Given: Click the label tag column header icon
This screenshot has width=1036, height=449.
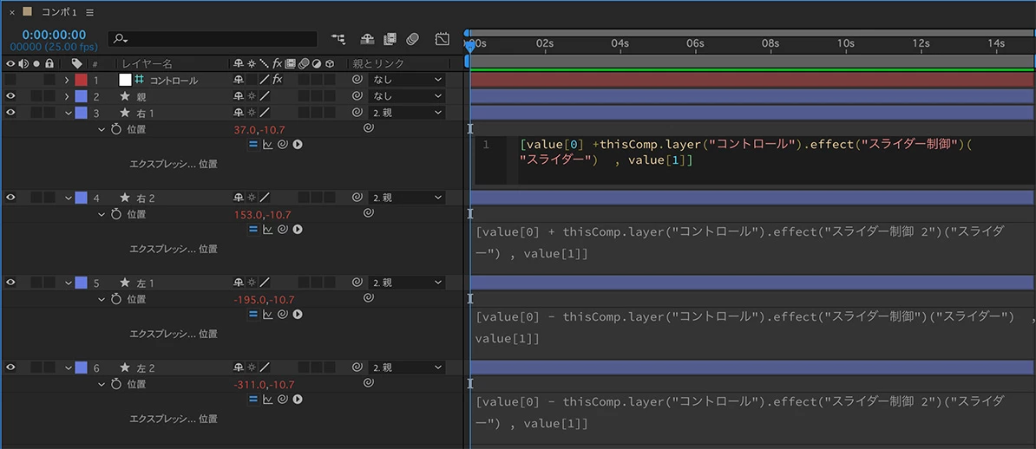Looking at the screenshot, I should coord(76,63).
